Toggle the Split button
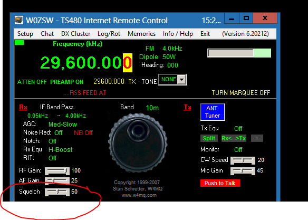The image size is (308, 220). (x=209, y=138)
